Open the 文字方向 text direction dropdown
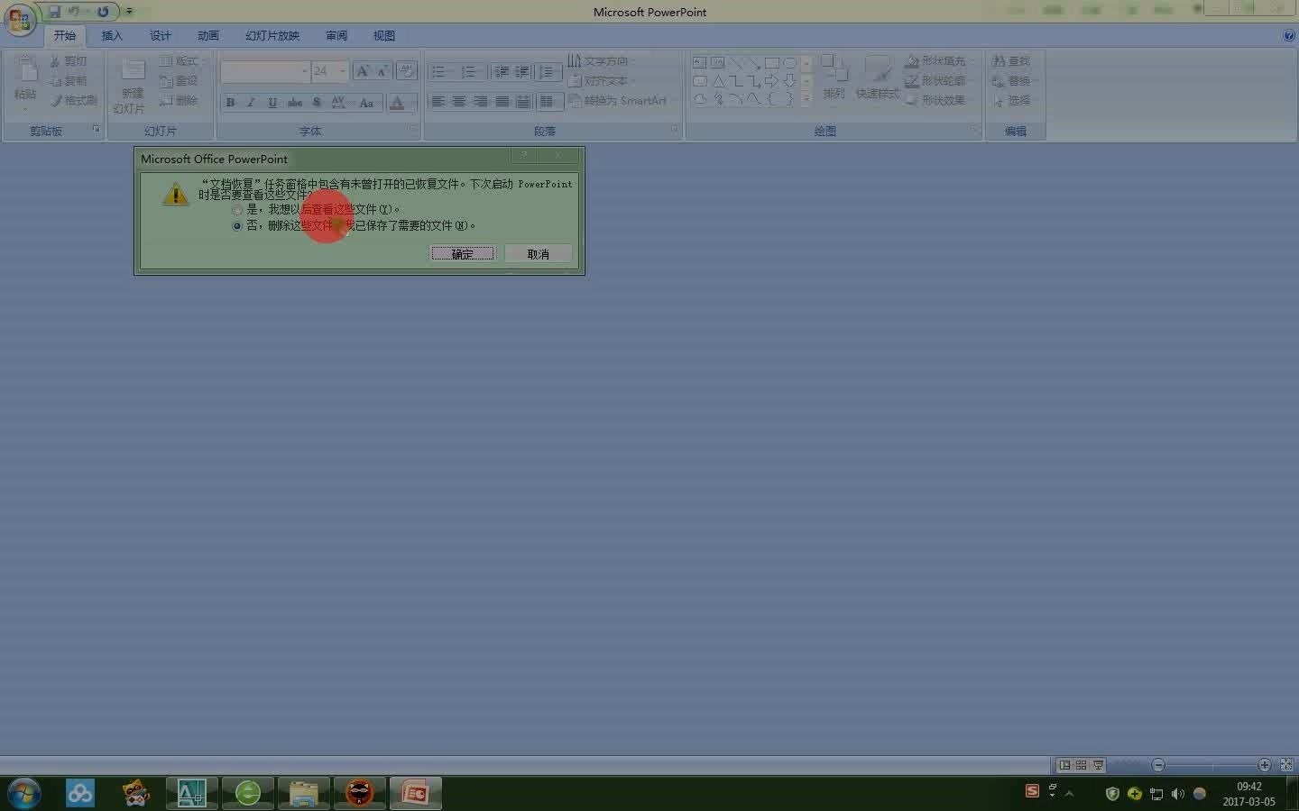Image resolution: width=1299 pixels, height=811 pixels. click(602, 61)
